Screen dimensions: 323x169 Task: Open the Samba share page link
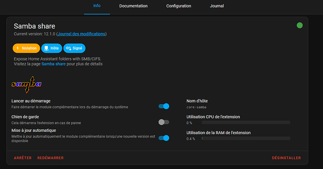(53, 64)
